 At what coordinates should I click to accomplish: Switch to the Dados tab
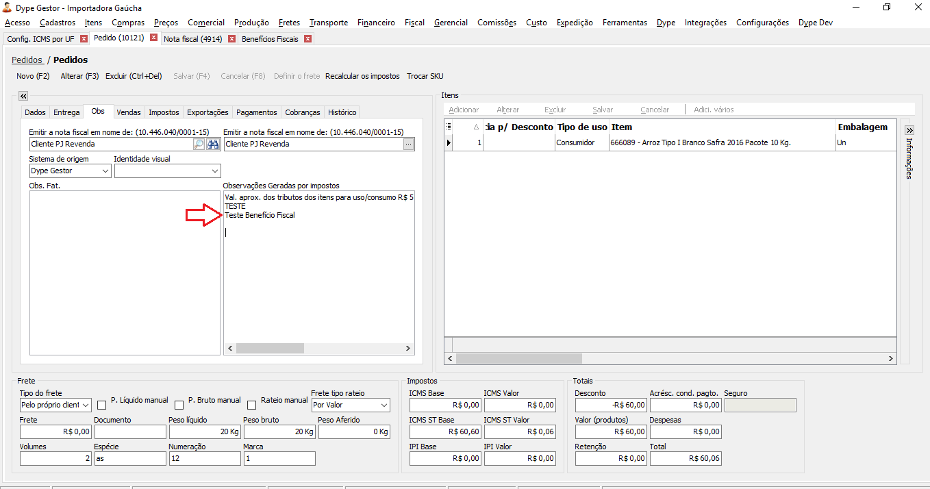point(35,112)
